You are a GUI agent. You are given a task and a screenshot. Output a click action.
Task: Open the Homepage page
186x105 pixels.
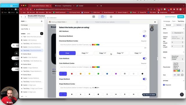[x=32, y=25]
